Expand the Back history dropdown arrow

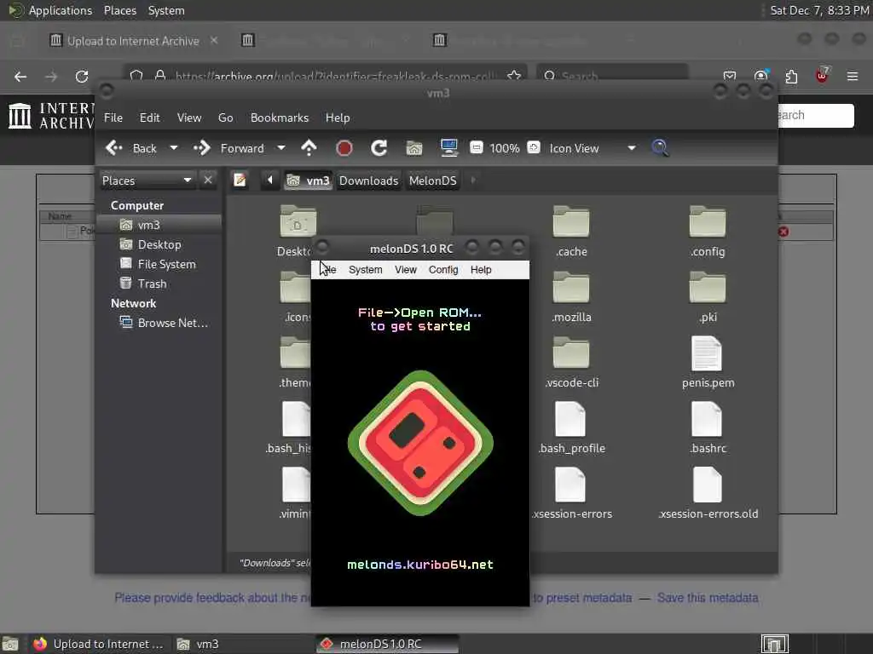click(x=174, y=148)
